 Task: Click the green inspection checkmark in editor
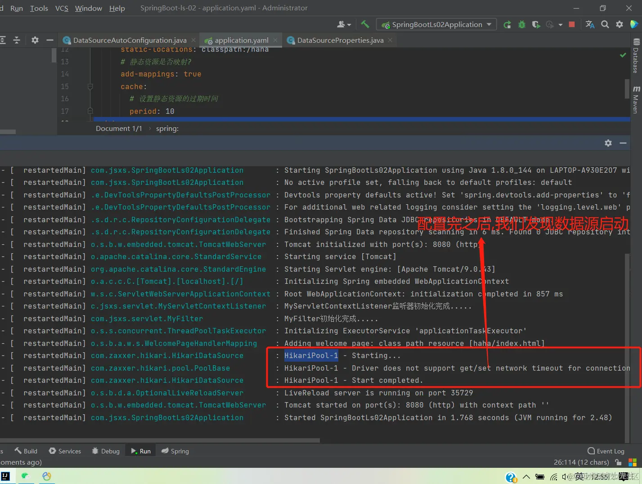click(623, 55)
